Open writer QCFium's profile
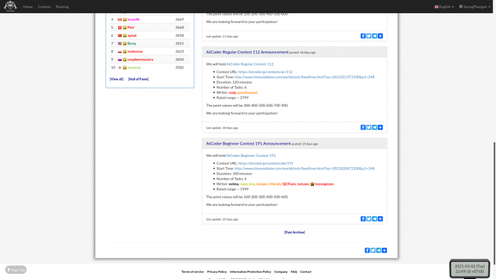Viewport: 496px width, 279px height. pyautogui.click(x=288, y=184)
